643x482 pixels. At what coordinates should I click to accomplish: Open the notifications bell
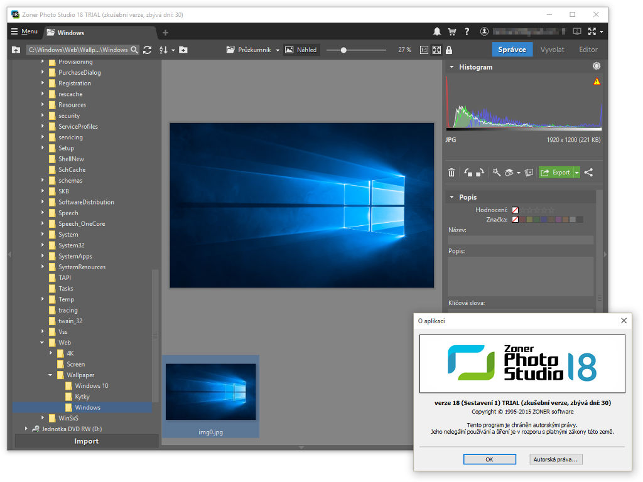point(437,31)
